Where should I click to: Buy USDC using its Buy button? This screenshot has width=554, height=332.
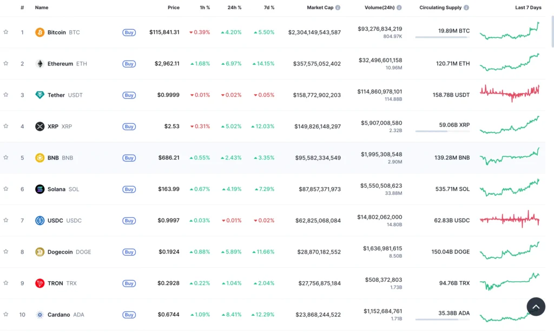129,221
